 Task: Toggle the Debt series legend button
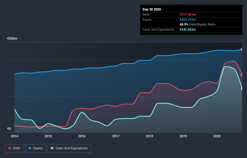(x=14, y=148)
